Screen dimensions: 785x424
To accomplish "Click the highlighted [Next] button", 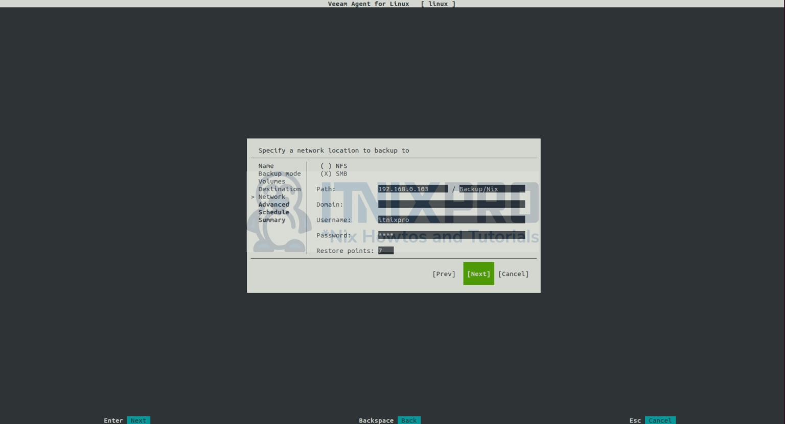I will click(478, 273).
